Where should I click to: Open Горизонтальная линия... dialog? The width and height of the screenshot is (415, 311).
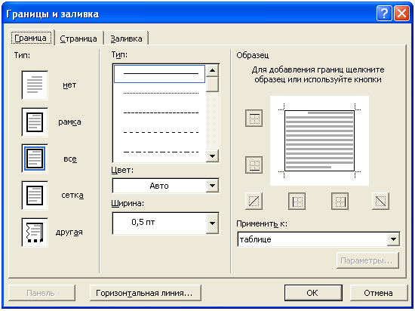(x=146, y=293)
